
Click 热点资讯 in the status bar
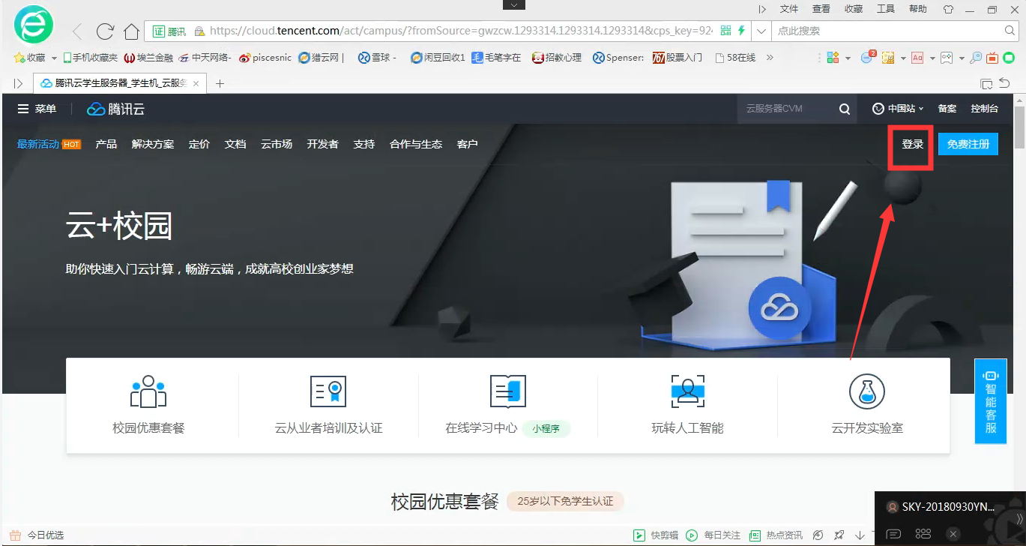[776, 535]
